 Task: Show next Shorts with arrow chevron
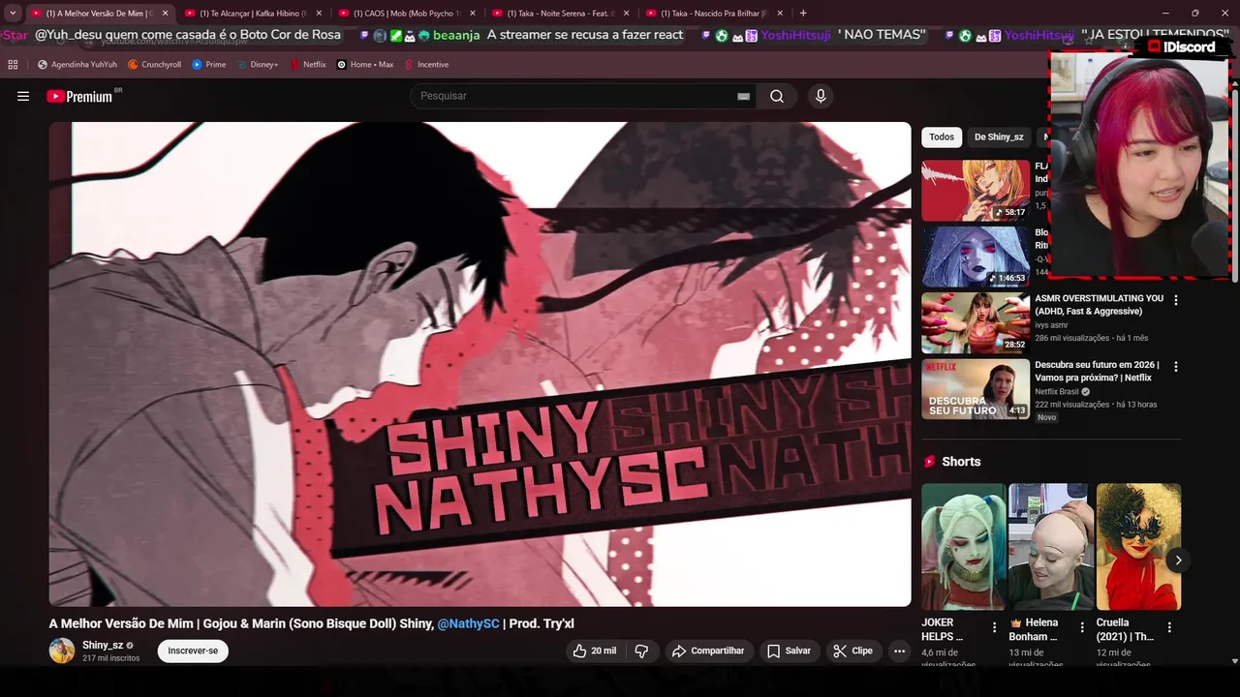click(1178, 561)
